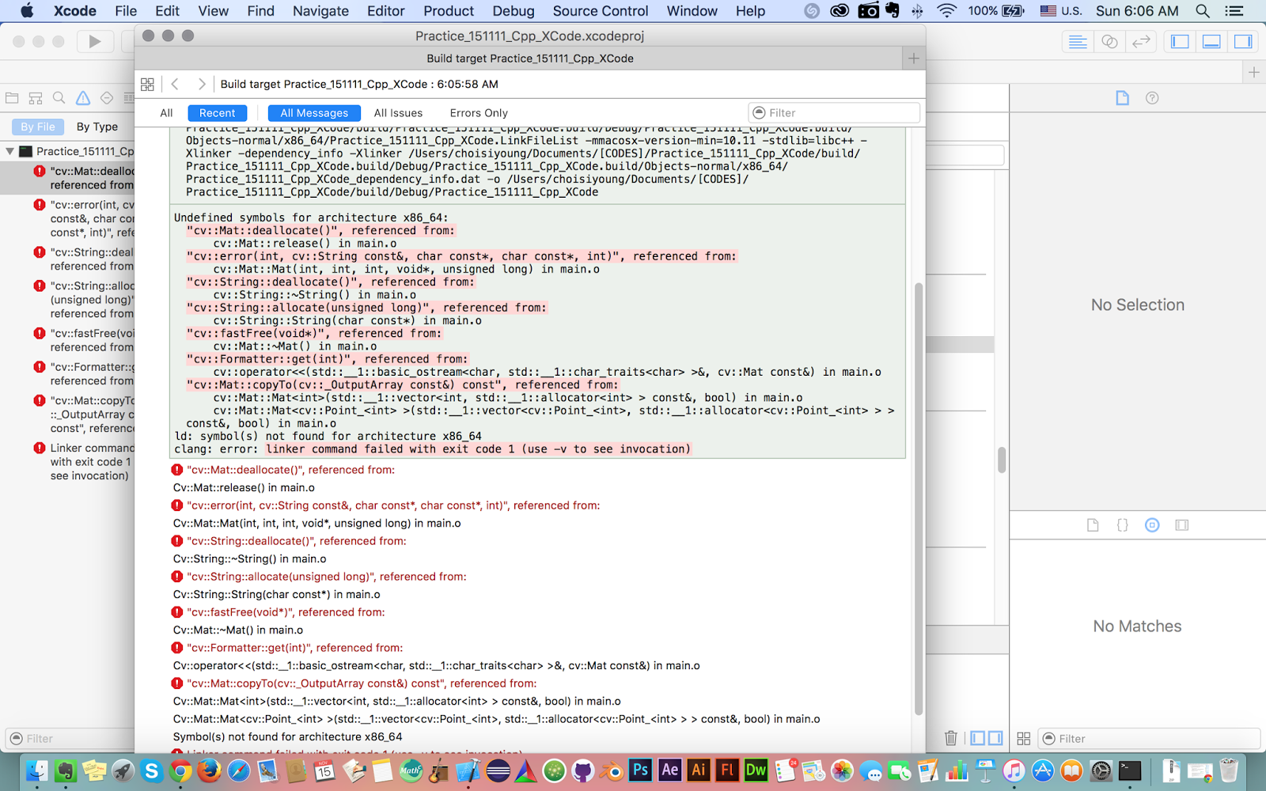
Task: Select By File grouping in Issue navigator
Action: (38, 127)
